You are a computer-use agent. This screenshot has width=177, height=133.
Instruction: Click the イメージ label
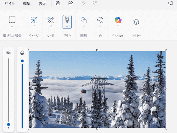tap(34, 36)
